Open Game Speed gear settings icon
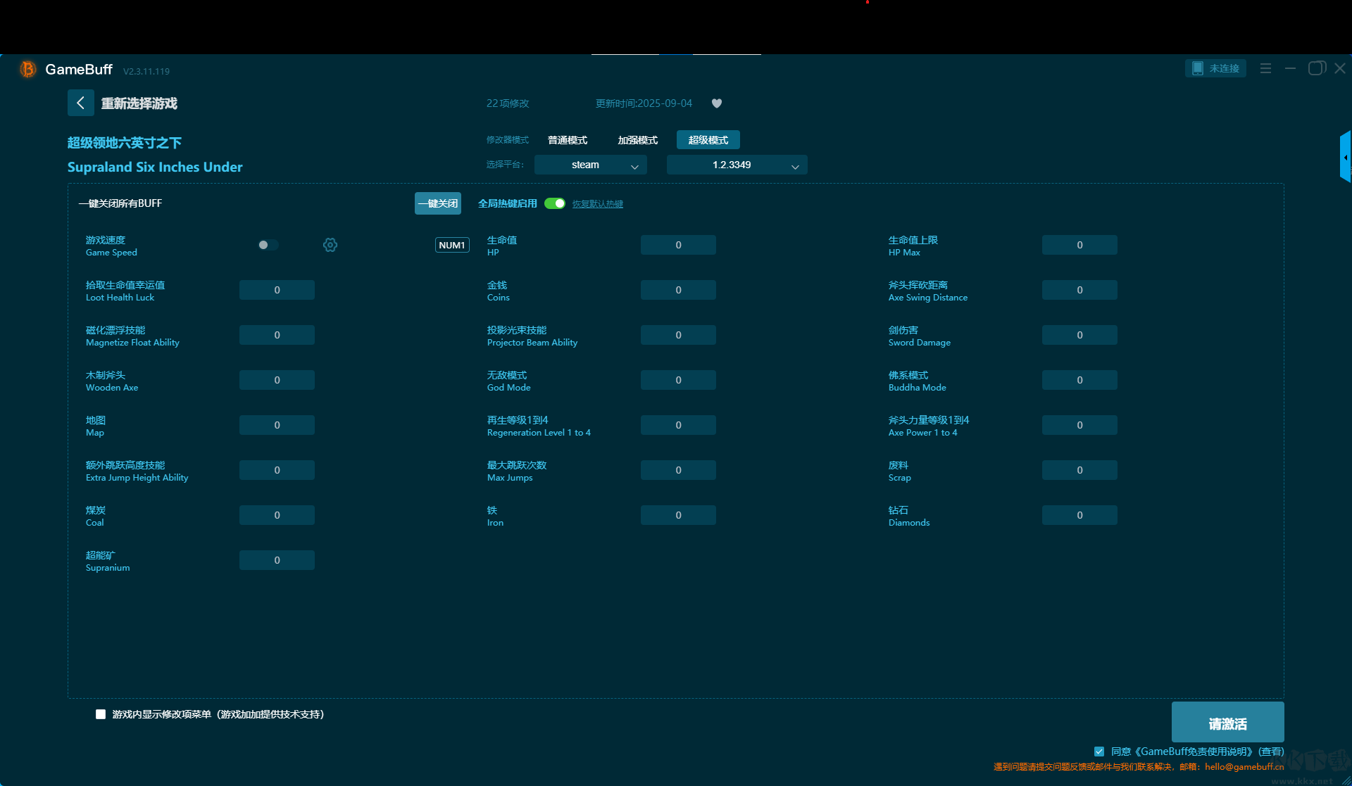Image resolution: width=1352 pixels, height=786 pixels. [x=330, y=245]
